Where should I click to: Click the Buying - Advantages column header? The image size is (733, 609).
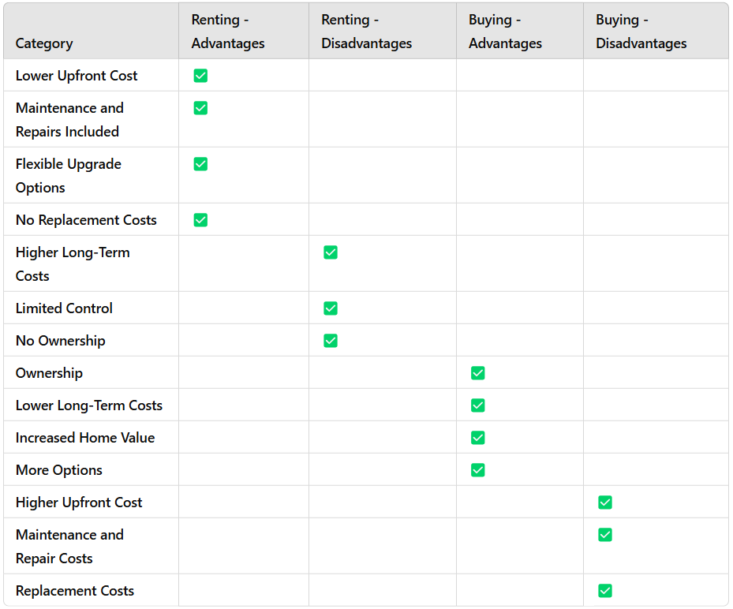505,32
